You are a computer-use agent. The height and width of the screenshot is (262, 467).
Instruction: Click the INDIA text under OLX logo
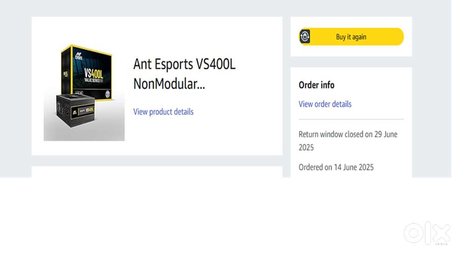[442, 244]
